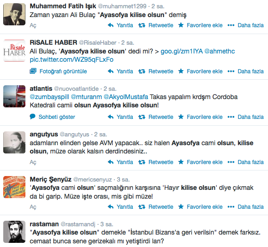268x247 pixels.
Task: Favorite the atlantis tweet via star icon
Action: point(181,117)
